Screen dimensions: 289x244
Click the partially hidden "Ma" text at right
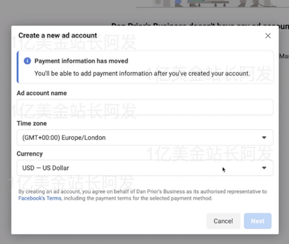(x=284, y=56)
